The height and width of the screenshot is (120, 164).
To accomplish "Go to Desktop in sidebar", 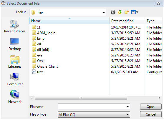I will click(15, 44).
